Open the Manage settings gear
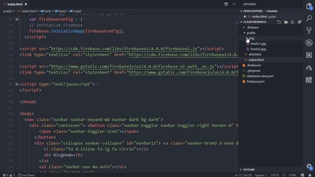The height and width of the screenshot is (177, 315). coord(309,166)
